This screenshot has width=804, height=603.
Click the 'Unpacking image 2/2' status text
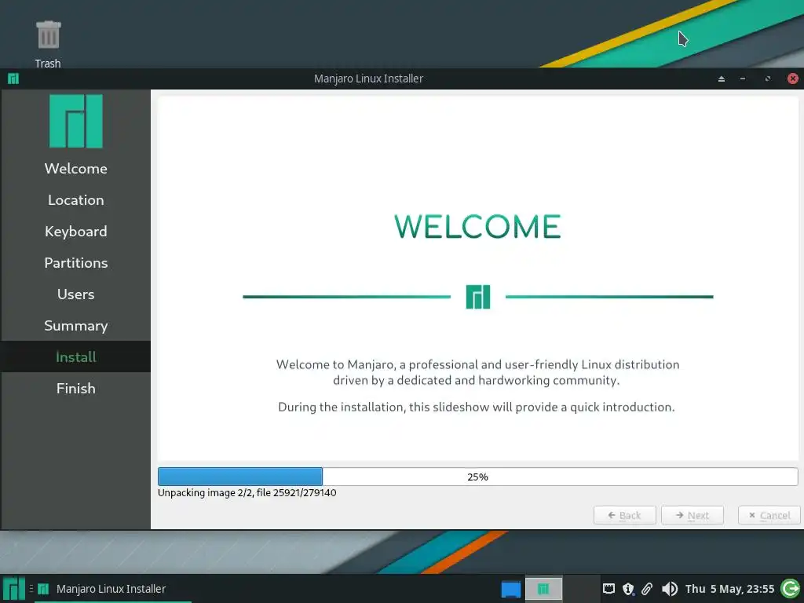click(x=247, y=493)
